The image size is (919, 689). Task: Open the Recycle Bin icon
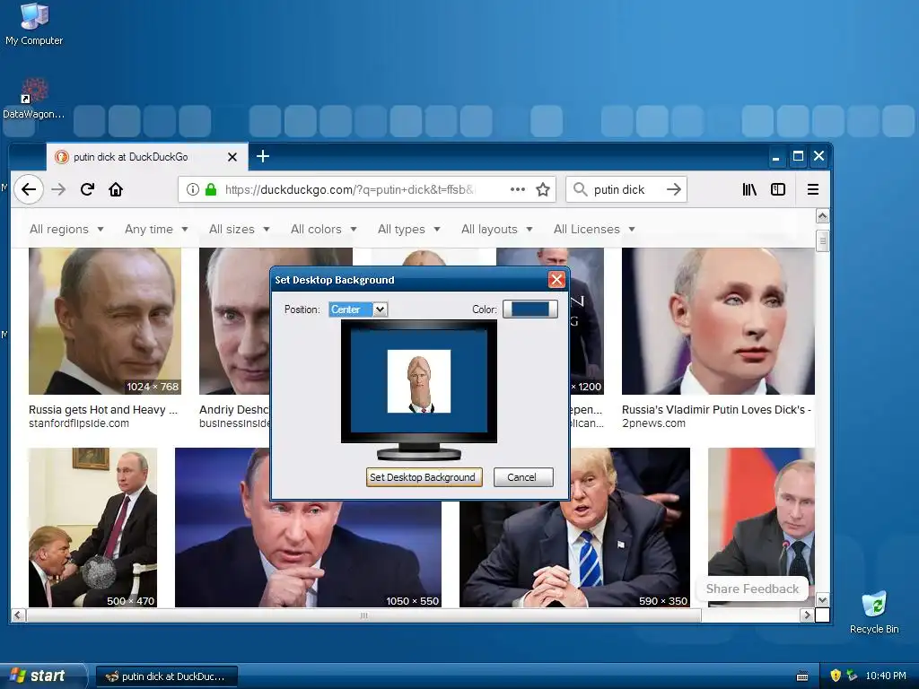click(874, 613)
